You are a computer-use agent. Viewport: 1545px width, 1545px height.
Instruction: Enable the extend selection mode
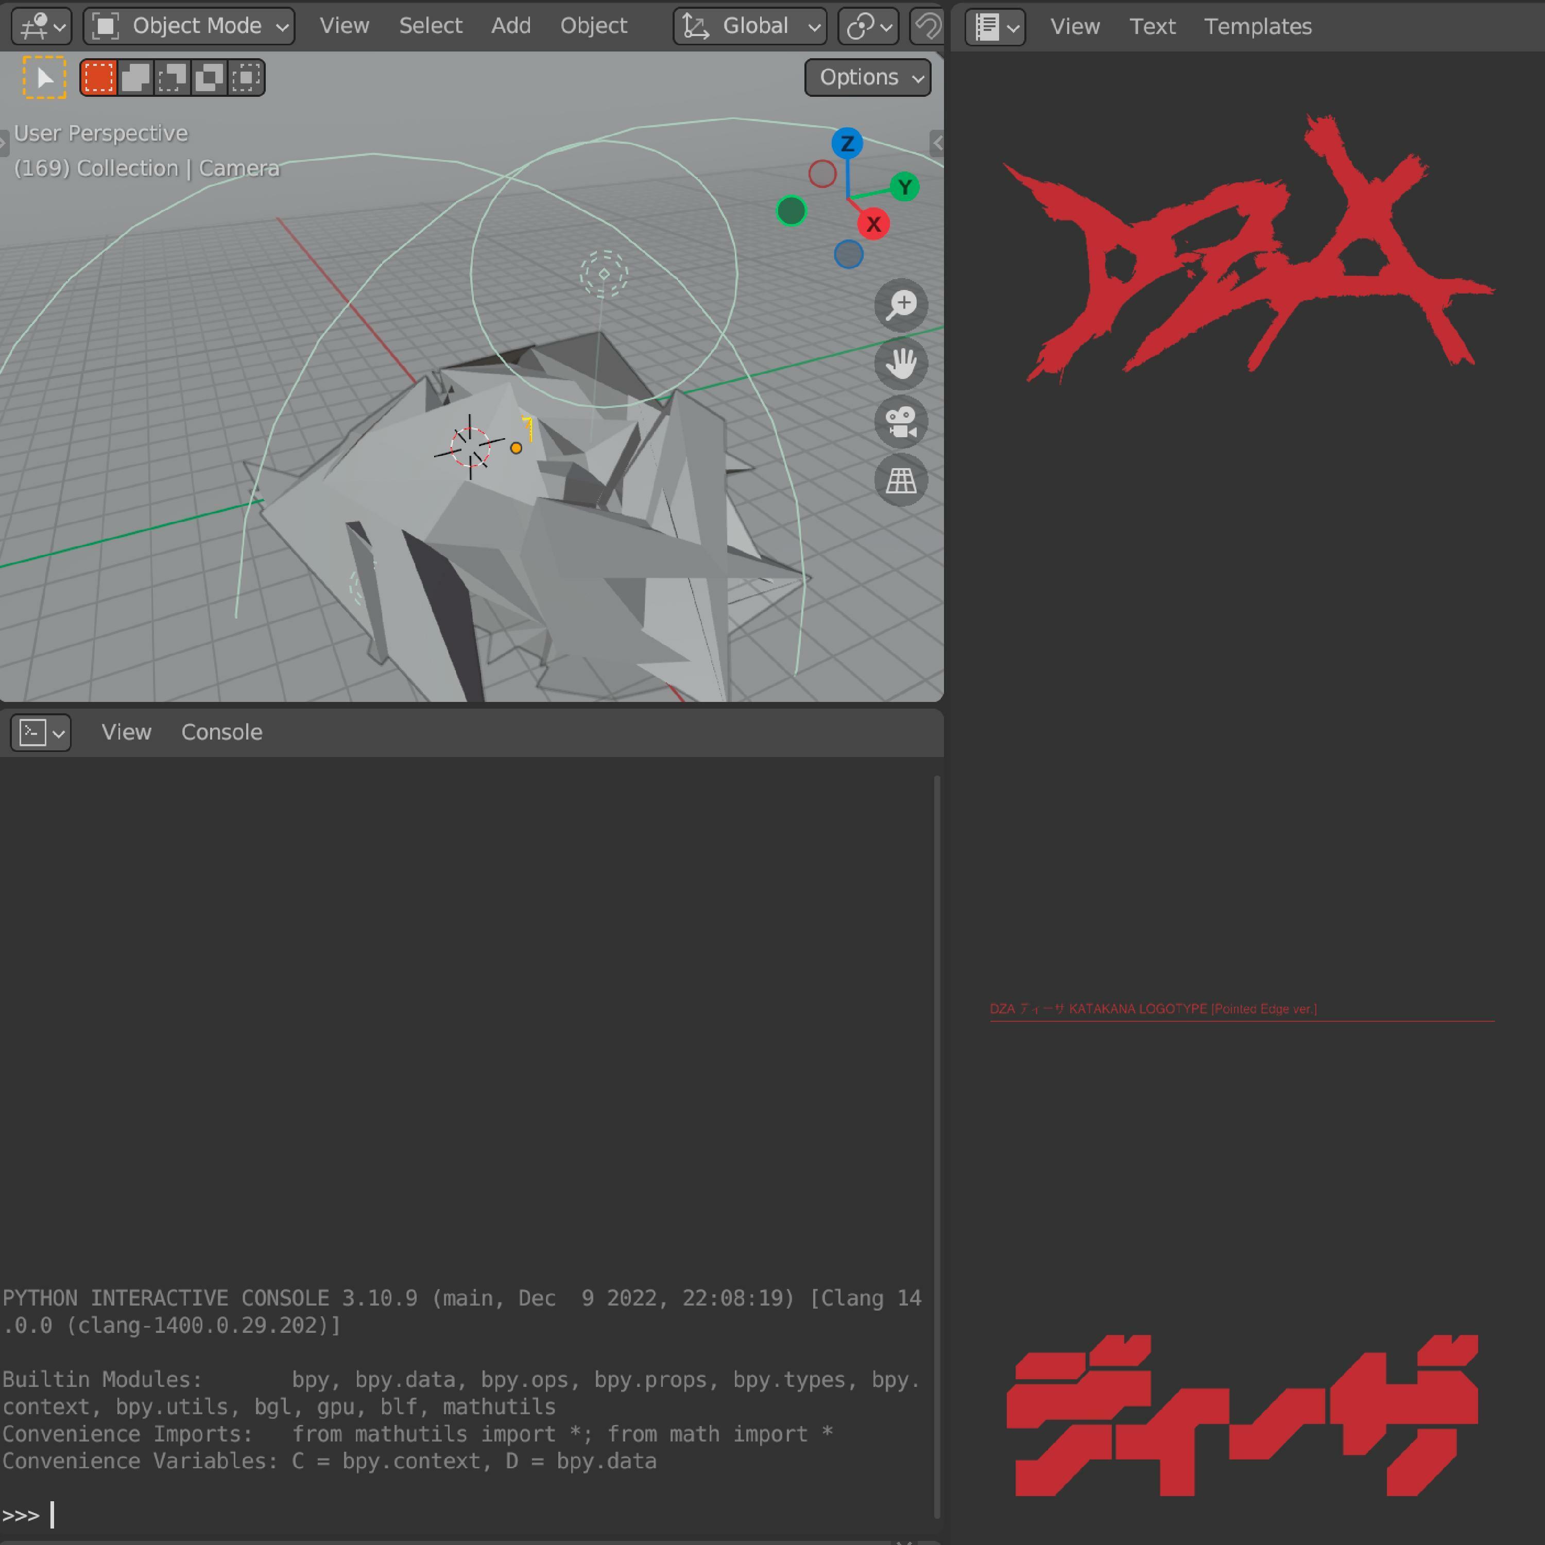(x=136, y=78)
